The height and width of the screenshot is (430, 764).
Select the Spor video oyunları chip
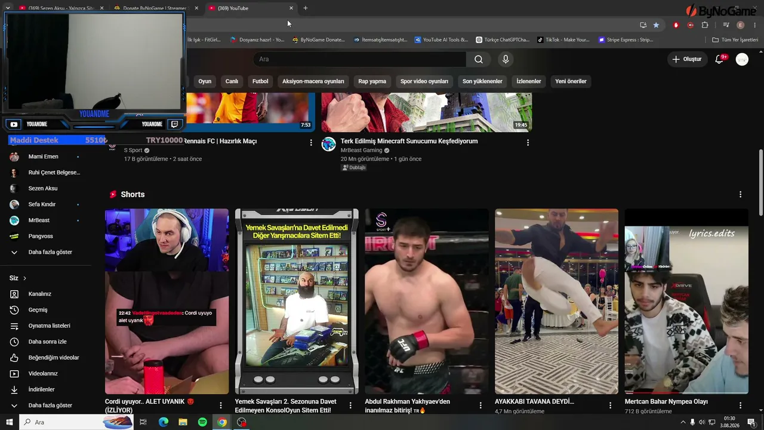[424, 81]
